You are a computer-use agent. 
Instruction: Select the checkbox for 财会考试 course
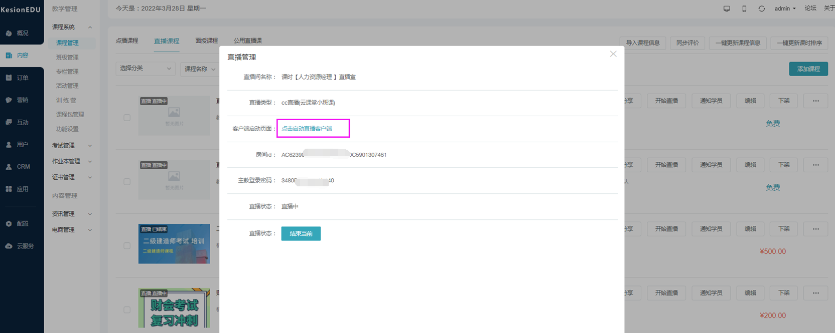(127, 310)
